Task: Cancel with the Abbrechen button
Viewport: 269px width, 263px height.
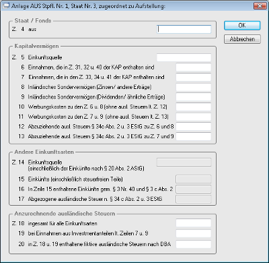Action: click(242, 39)
